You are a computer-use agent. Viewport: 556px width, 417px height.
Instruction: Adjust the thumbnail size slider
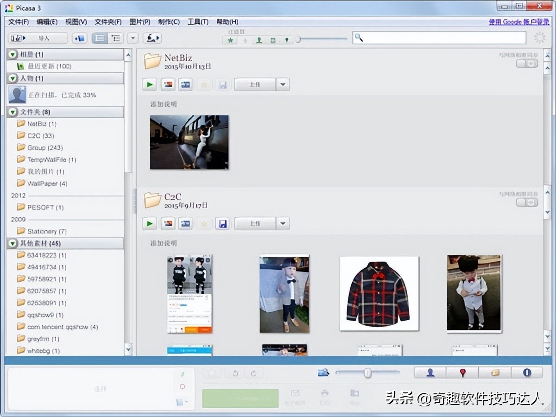(x=367, y=373)
